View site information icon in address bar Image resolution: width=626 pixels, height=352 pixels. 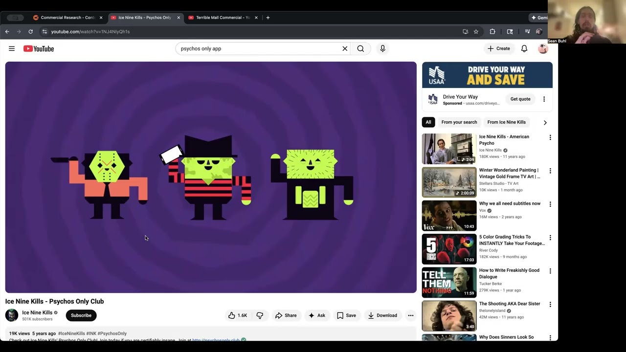click(45, 31)
